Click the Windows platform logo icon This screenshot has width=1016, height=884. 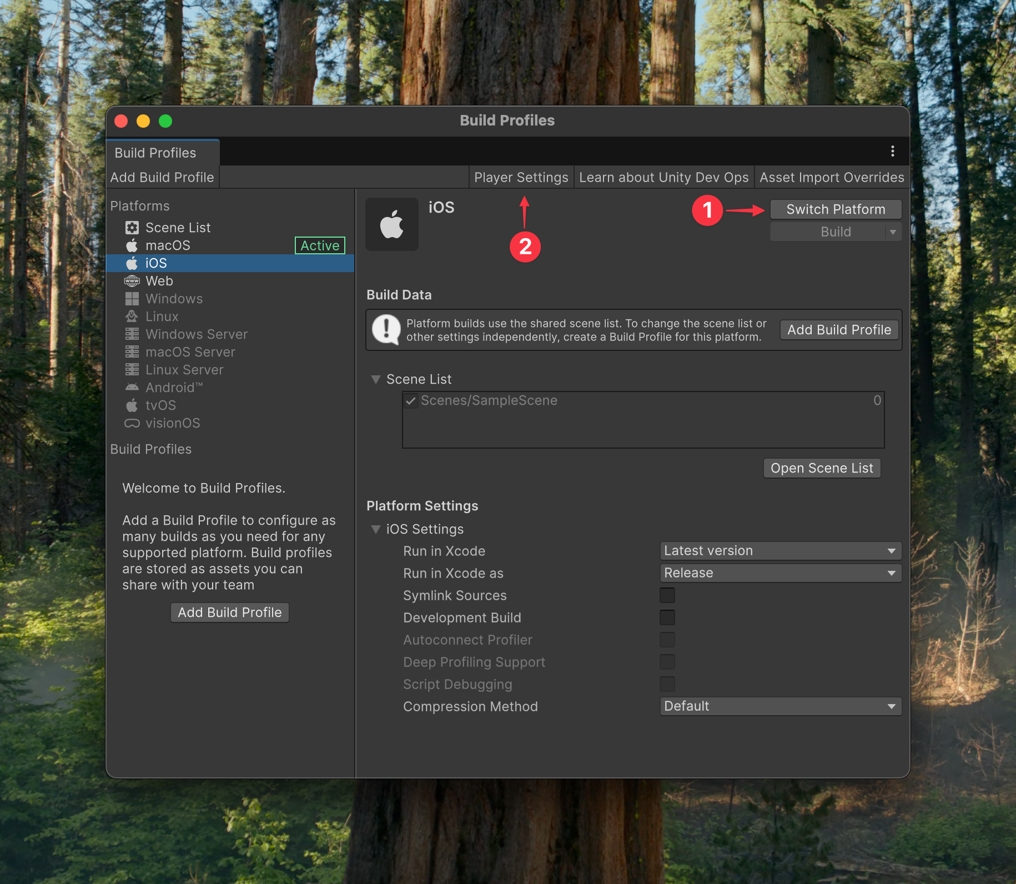132,299
